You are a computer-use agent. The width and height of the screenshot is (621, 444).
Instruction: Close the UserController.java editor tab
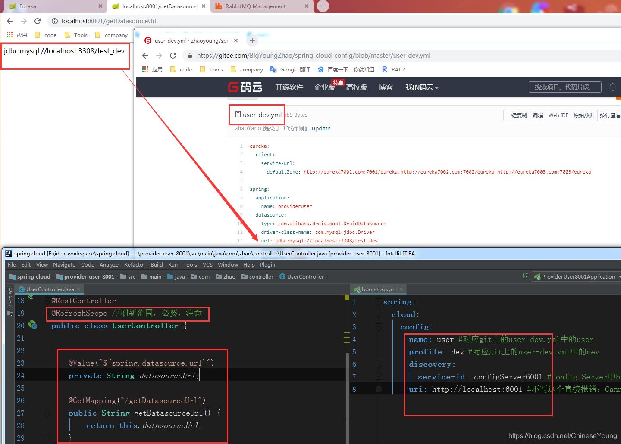click(78, 289)
